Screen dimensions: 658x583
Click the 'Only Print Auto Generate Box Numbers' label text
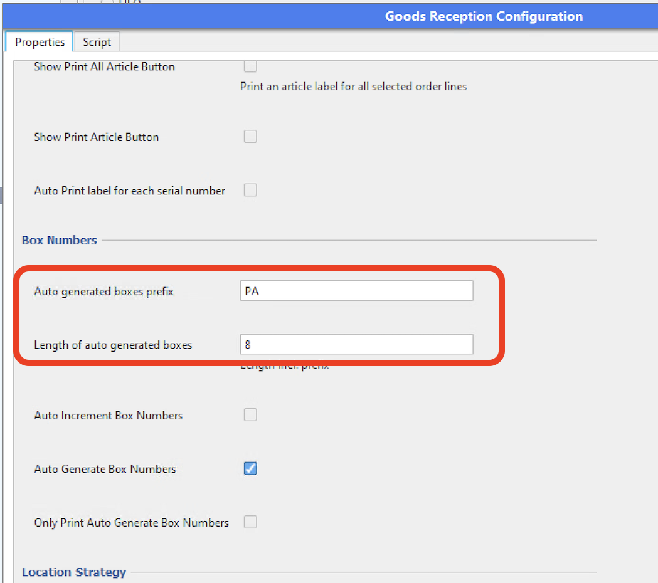[131, 523]
